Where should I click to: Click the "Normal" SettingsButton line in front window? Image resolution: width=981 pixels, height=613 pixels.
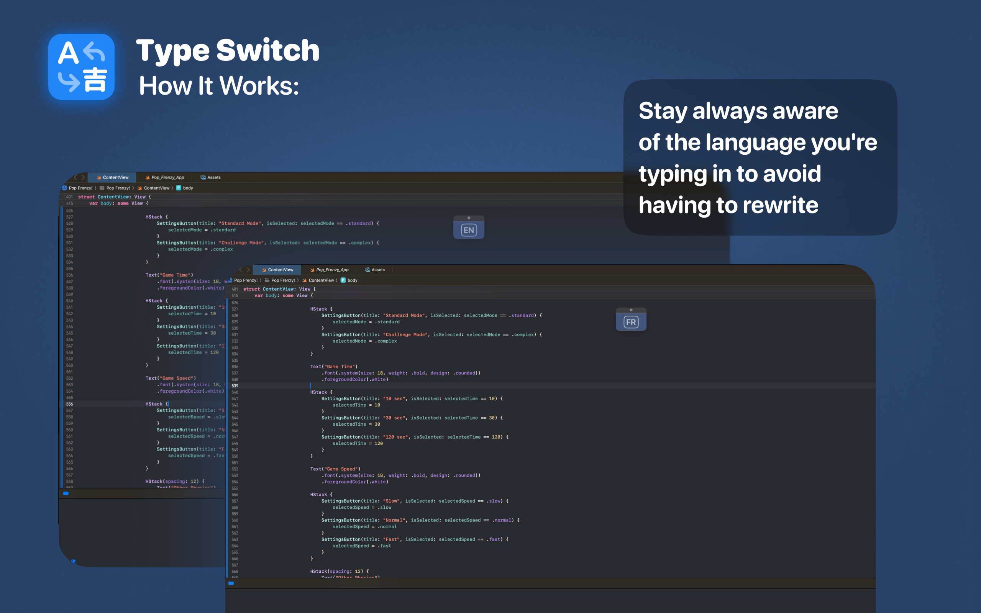(x=420, y=520)
